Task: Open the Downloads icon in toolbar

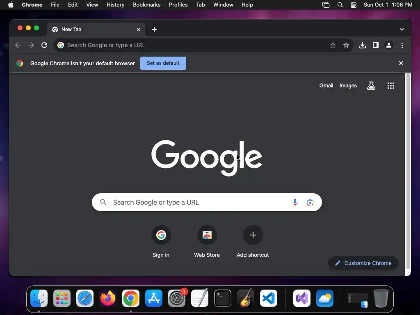Action: [x=363, y=45]
